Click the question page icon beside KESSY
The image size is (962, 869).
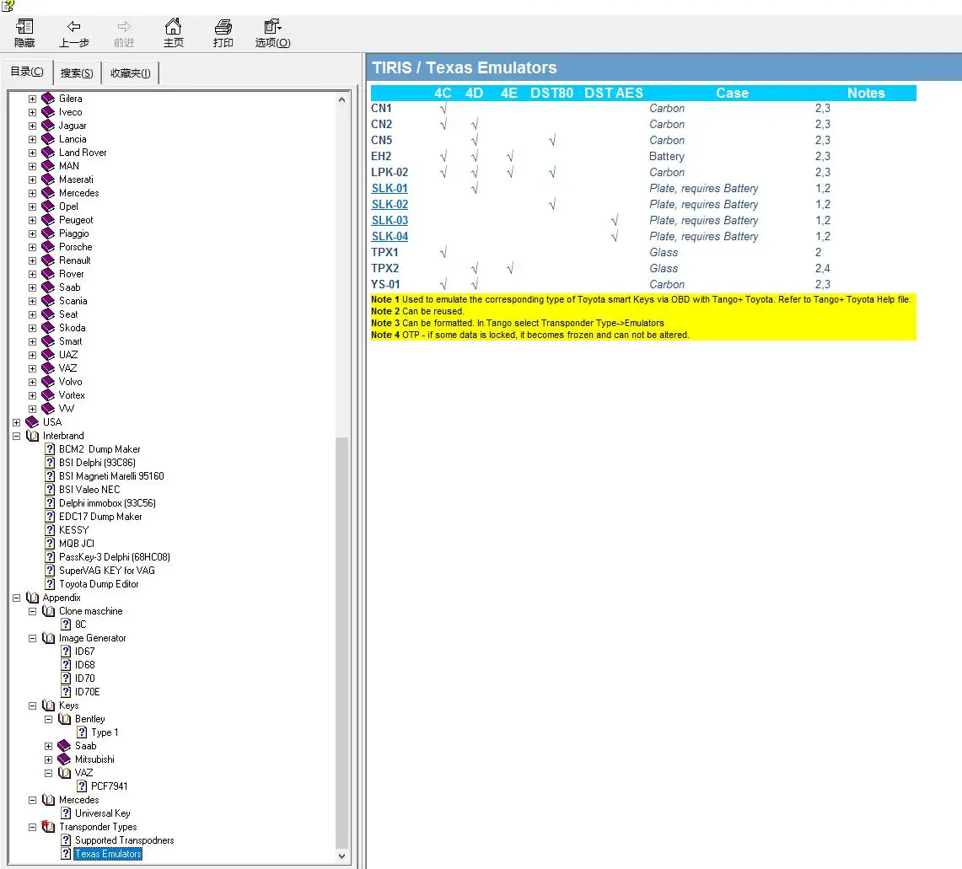(x=50, y=530)
